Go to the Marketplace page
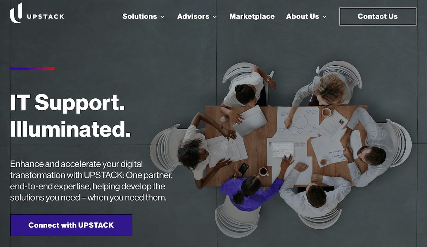 (x=252, y=16)
